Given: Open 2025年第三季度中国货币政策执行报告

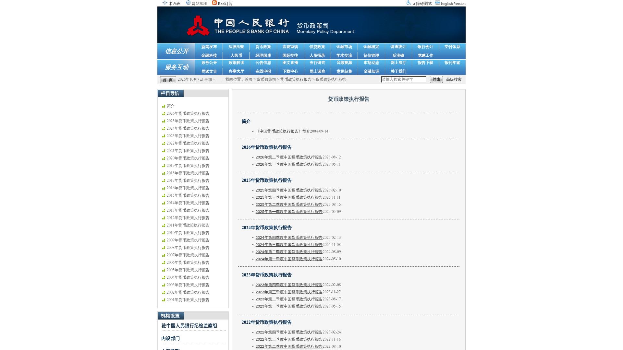Looking at the screenshot, I should pos(289,198).
